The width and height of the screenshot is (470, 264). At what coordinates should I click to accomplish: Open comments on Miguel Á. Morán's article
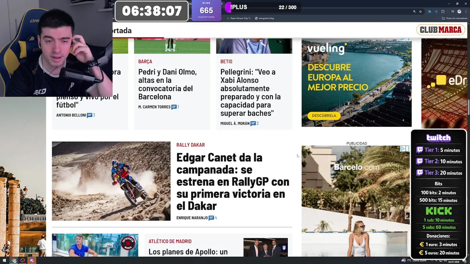[254, 124]
